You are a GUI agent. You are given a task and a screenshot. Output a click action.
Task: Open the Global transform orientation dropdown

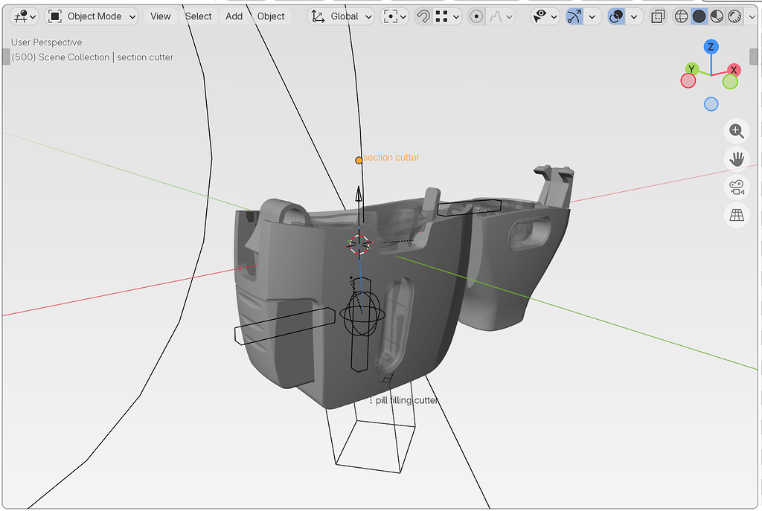[341, 16]
